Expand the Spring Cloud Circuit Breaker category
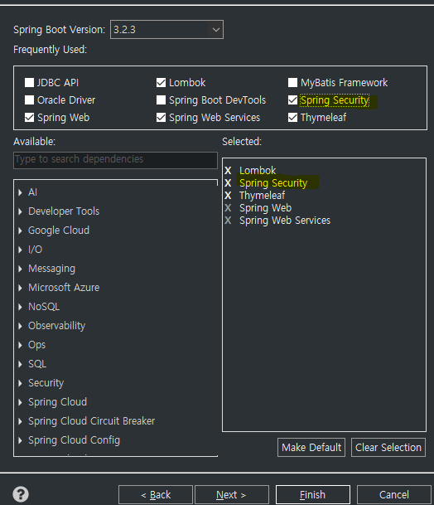Screen dimensions: 434x505 click(x=20, y=421)
